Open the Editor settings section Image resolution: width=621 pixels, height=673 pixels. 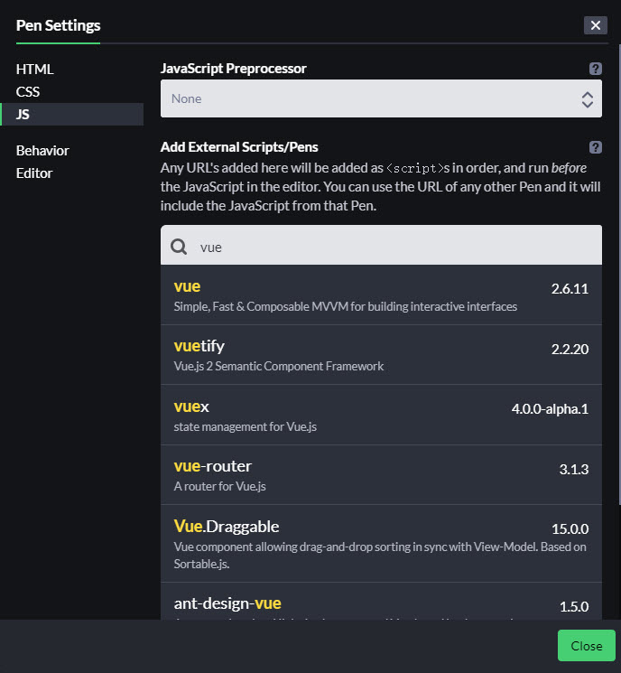click(x=34, y=173)
